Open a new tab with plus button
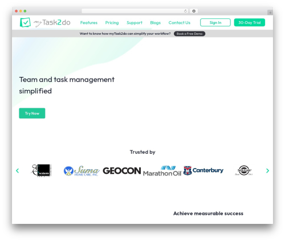This screenshot has width=285, height=241. click(x=270, y=13)
